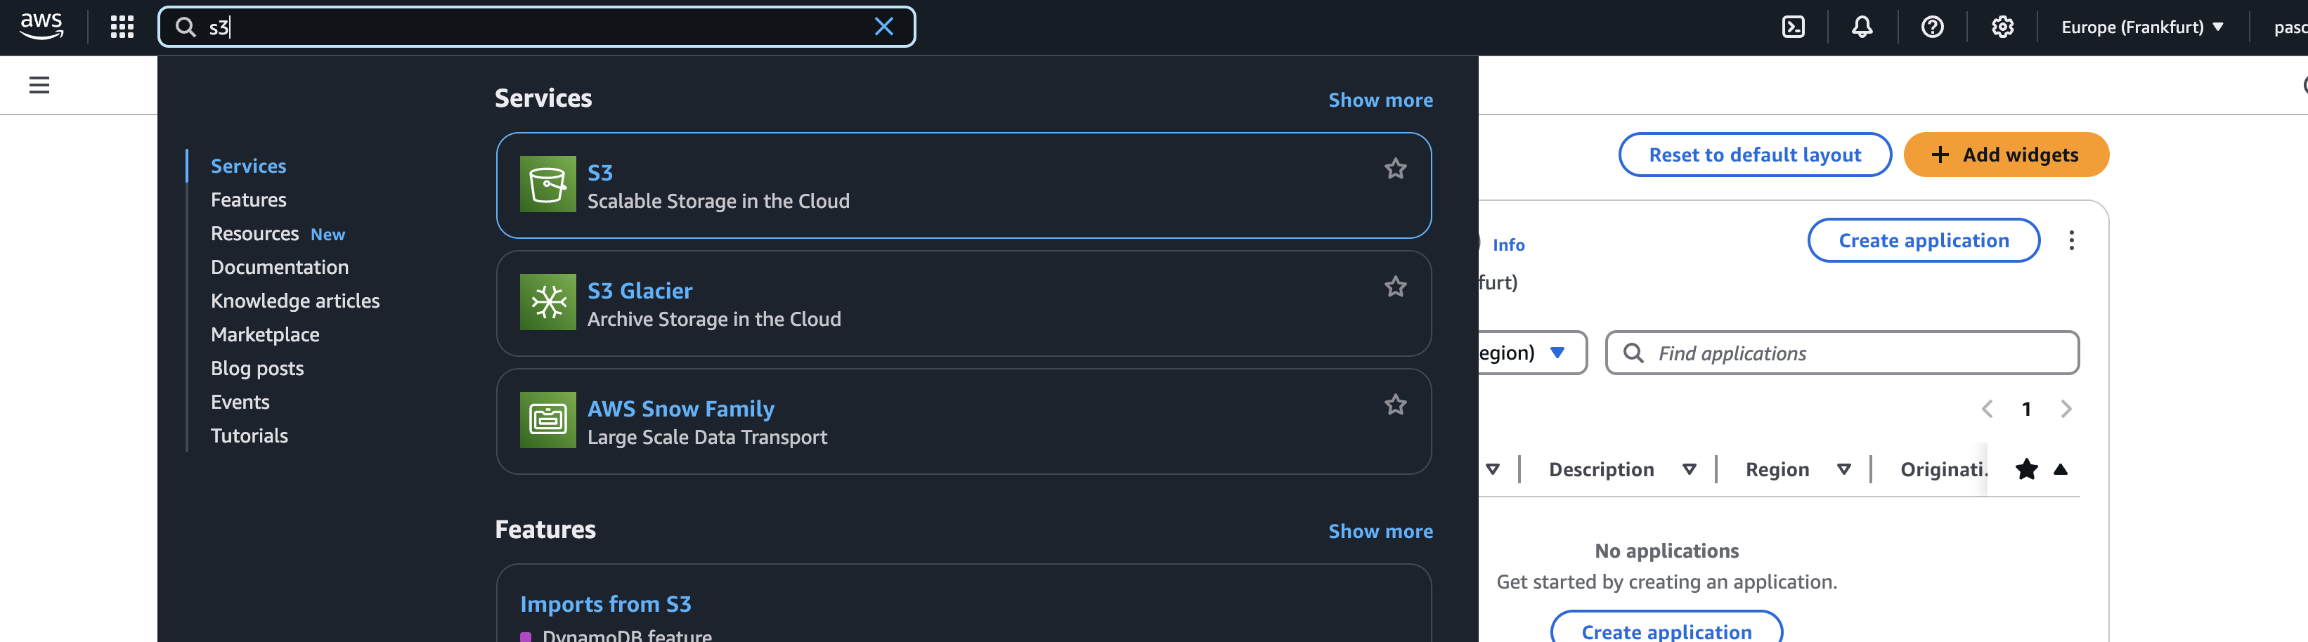
Task: Favorite the S3 service with star
Action: (1395, 169)
